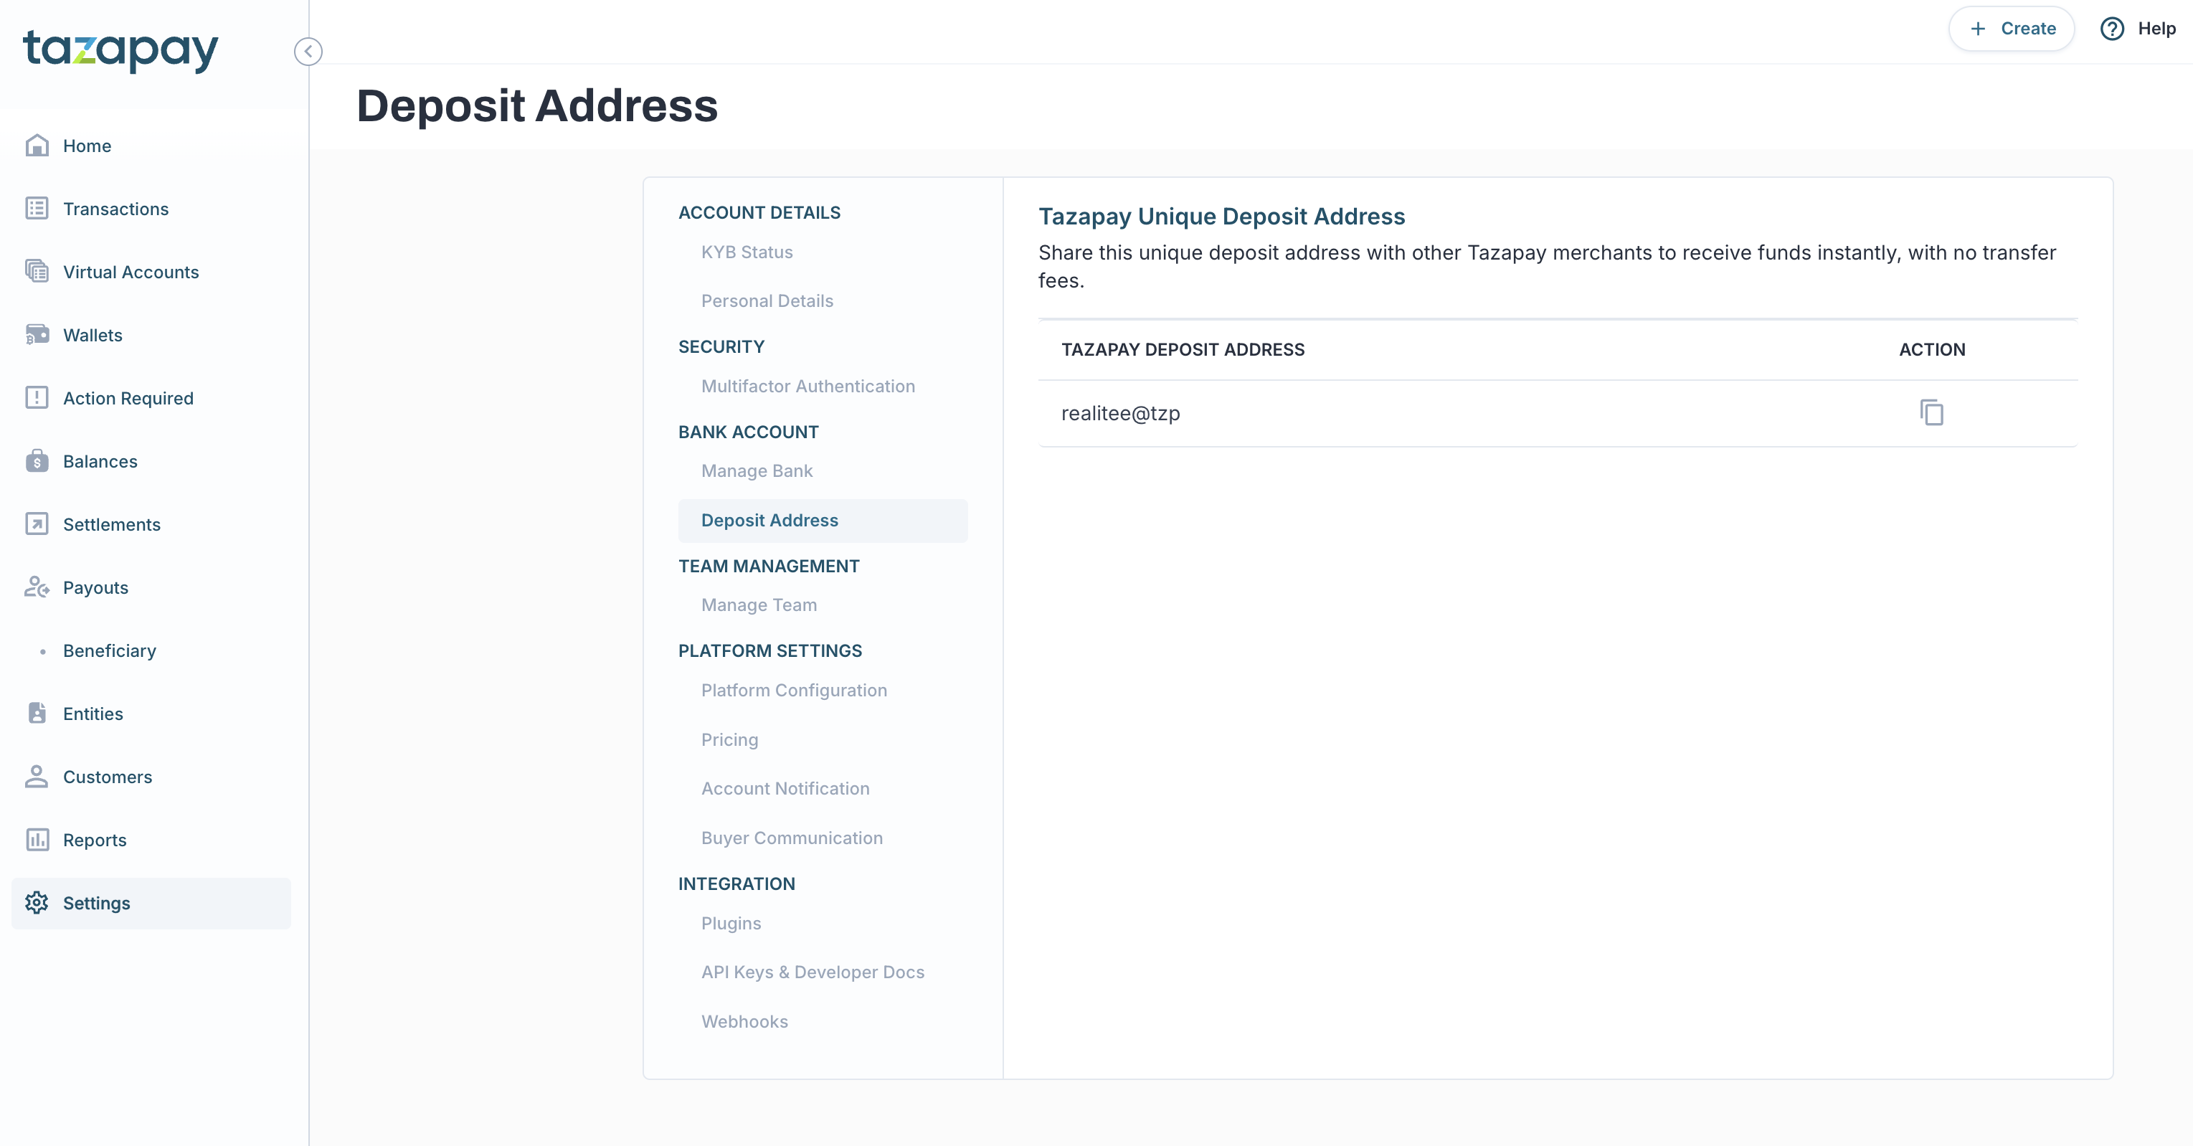Screen dimensions: 2193x1146
Task: Open Reports using its chart icon
Action: pos(37,840)
